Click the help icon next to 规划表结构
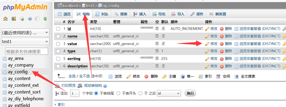Image resolution: width=286 pixels, height=107 pixels. (x=105, y=86)
